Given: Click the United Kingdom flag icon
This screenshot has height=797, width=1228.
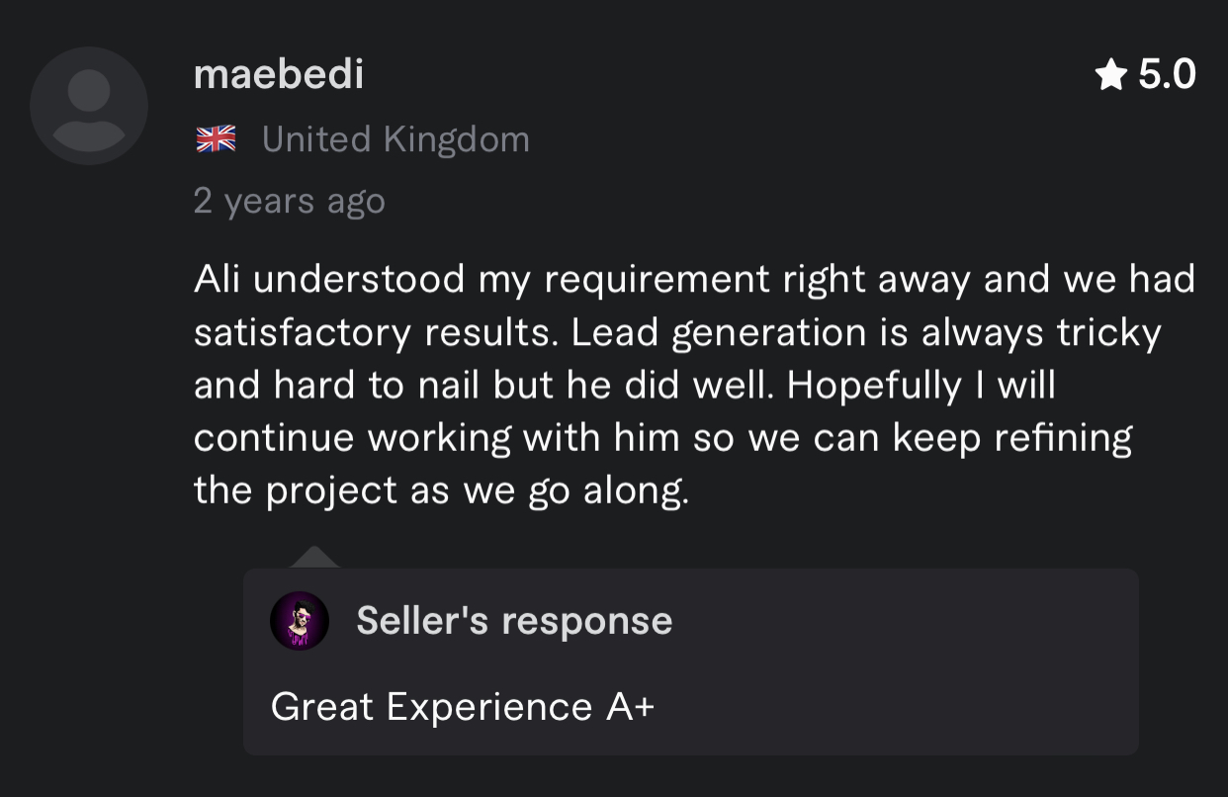Looking at the screenshot, I should click(216, 139).
